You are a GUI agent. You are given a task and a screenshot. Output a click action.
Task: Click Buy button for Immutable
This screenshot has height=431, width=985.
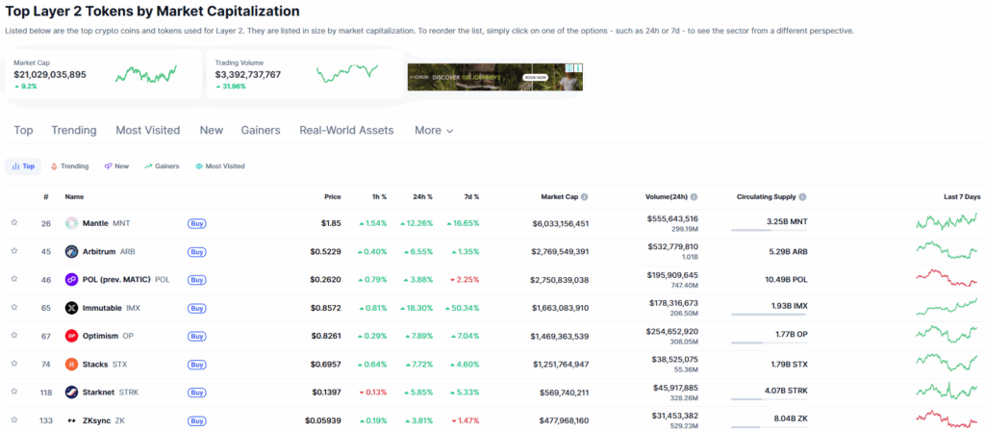tap(196, 308)
